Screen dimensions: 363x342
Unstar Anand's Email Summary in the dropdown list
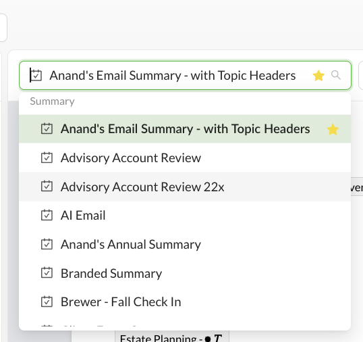tap(333, 129)
